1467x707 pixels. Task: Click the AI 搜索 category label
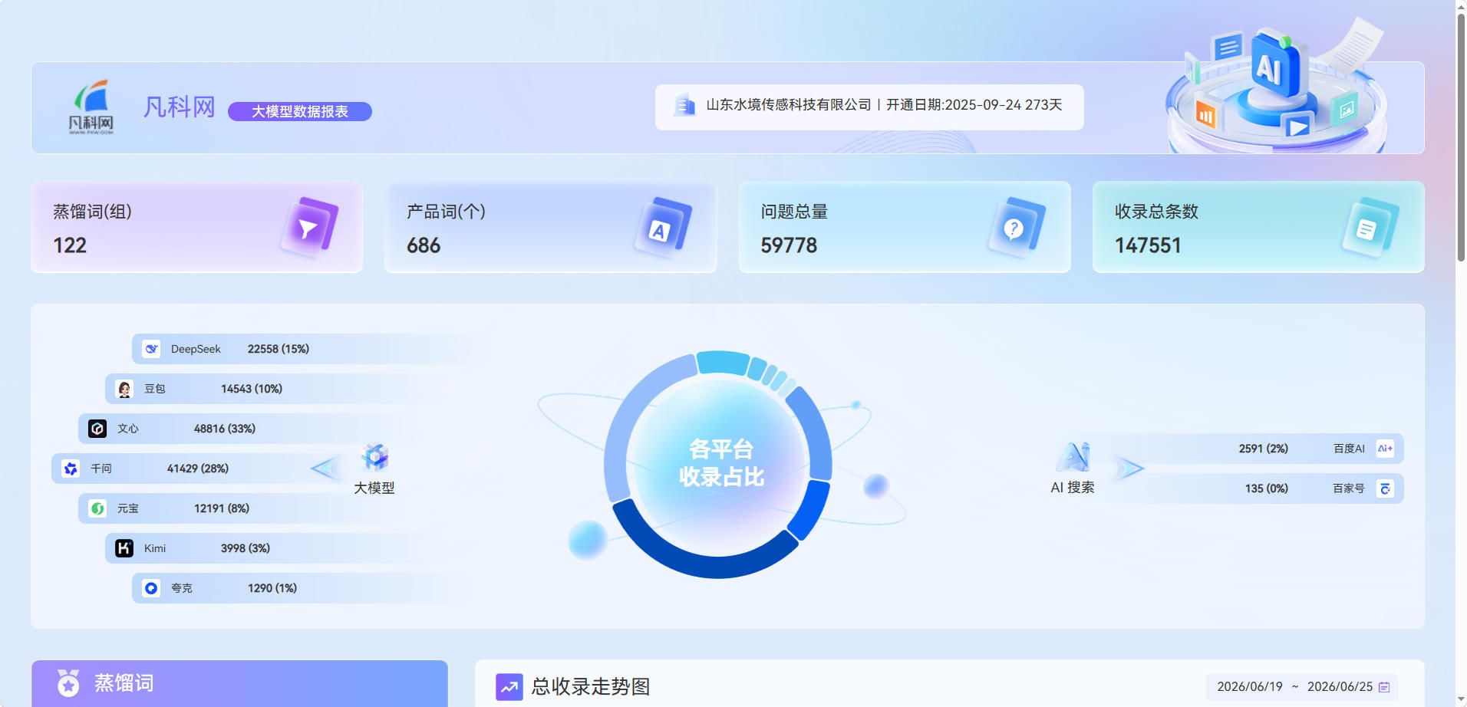point(1073,488)
